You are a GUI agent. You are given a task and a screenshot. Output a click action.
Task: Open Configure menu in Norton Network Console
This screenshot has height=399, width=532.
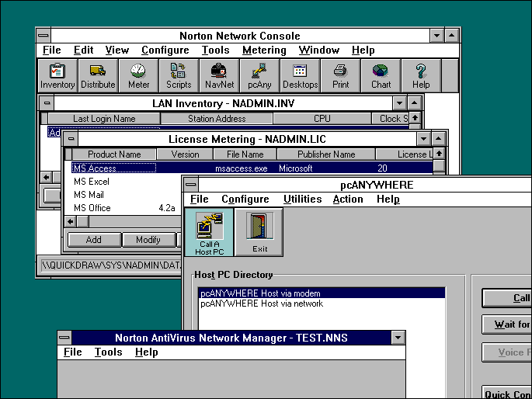pyautogui.click(x=165, y=50)
